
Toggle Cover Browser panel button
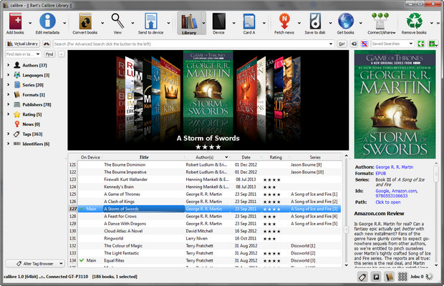click(376, 277)
